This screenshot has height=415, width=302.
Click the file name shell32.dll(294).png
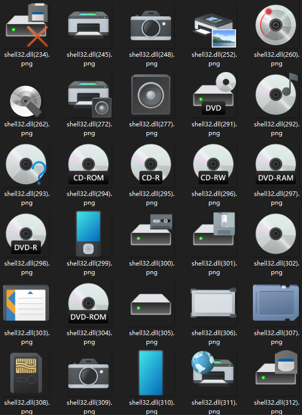(x=90, y=198)
